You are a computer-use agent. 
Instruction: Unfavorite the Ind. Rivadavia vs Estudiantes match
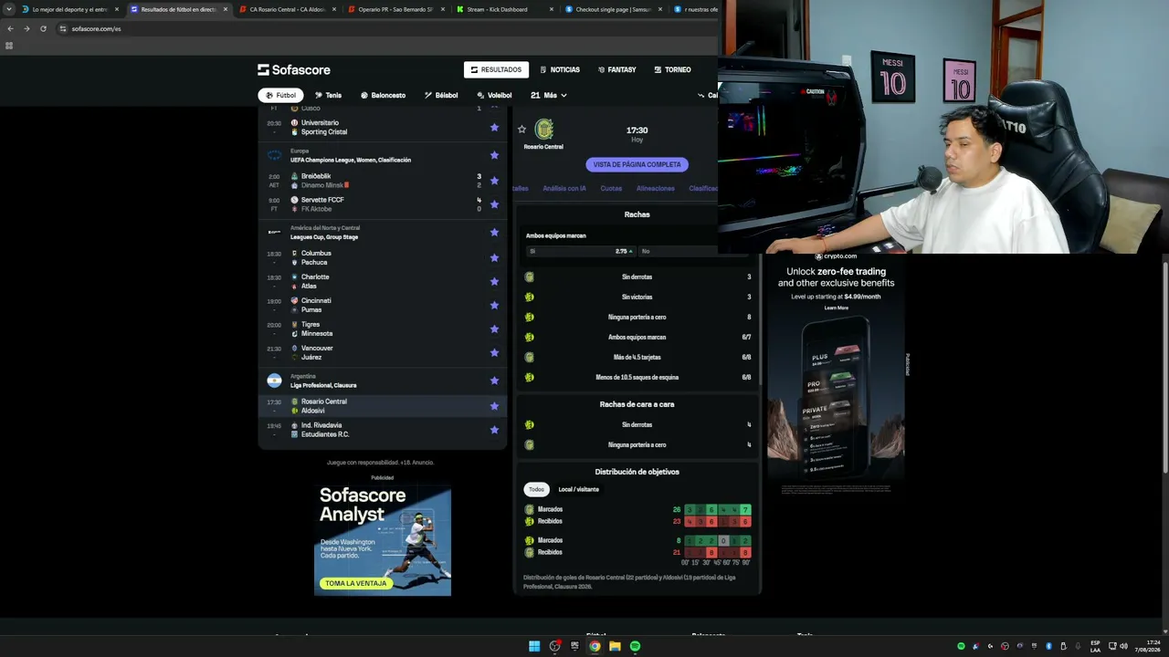pos(494,430)
